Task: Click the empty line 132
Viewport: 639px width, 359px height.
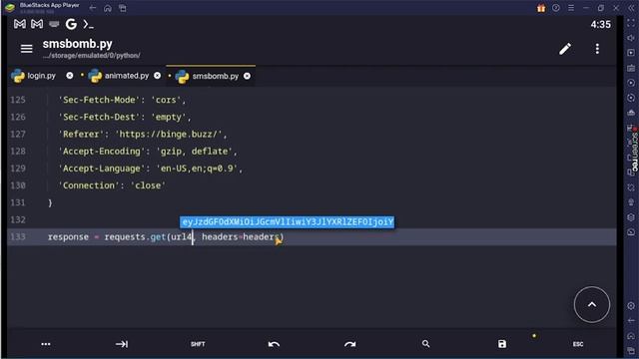Action: [312, 219]
